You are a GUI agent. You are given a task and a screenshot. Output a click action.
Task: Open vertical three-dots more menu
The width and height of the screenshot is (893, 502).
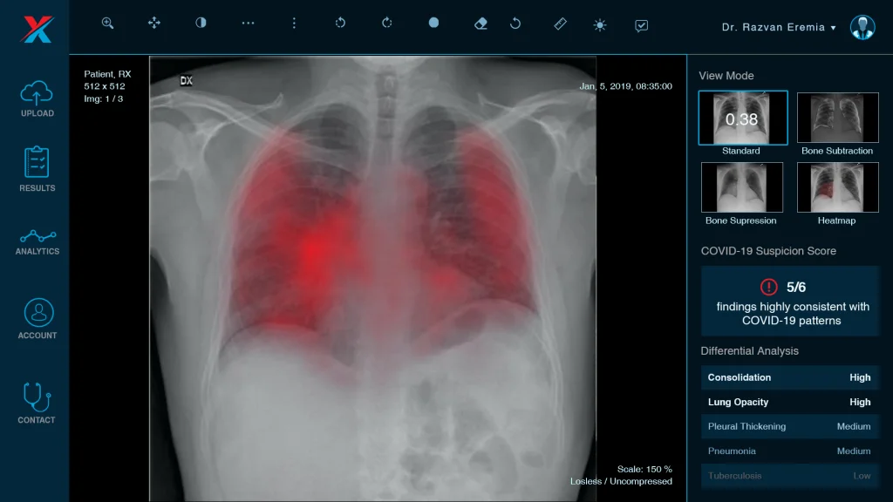[x=294, y=23]
